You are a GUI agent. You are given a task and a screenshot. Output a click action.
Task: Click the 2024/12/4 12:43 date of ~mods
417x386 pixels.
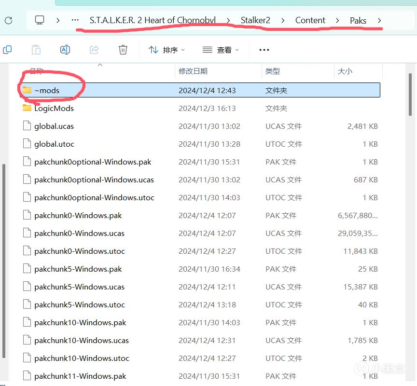pyautogui.click(x=207, y=90)
